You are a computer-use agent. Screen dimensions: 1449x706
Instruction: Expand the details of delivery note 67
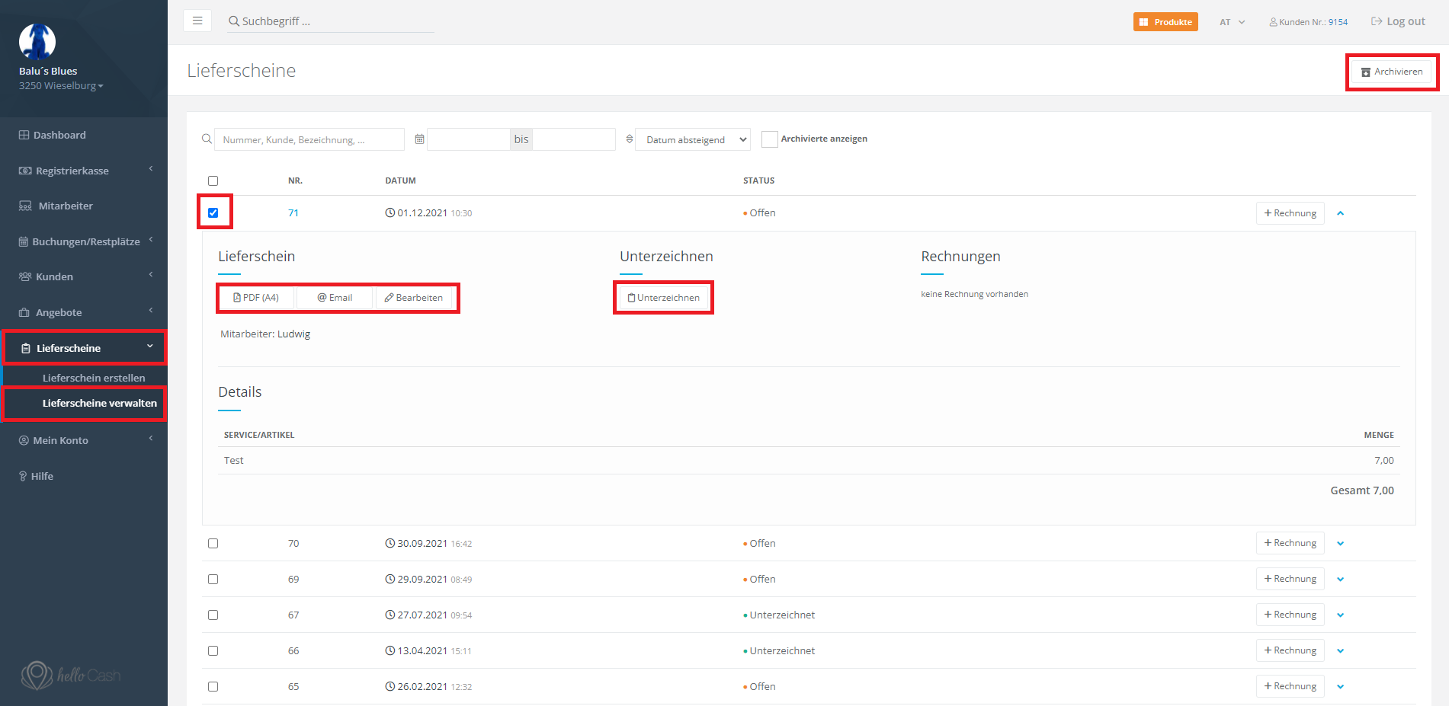1340,615
